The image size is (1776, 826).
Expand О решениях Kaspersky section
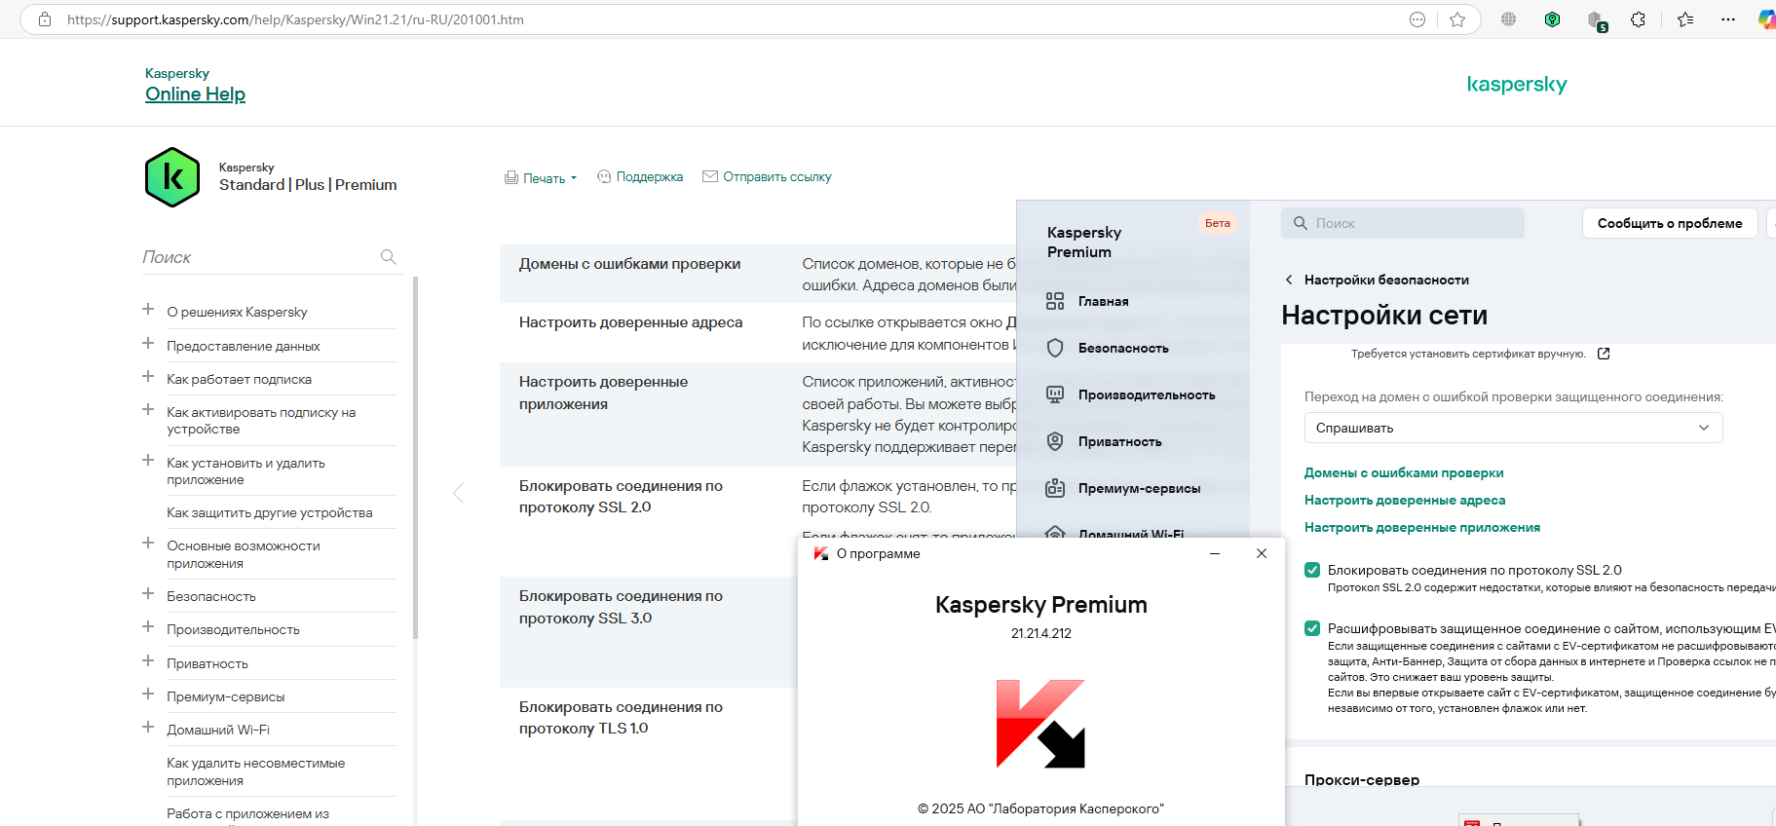[148, 310]
